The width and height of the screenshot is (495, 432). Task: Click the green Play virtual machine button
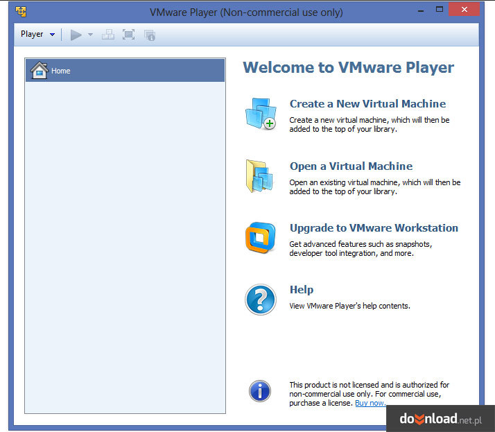coord(76,35)
